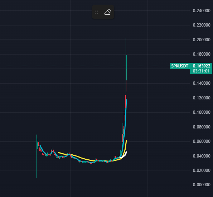Click the current price 0.163922 tag

coord(201,66)
